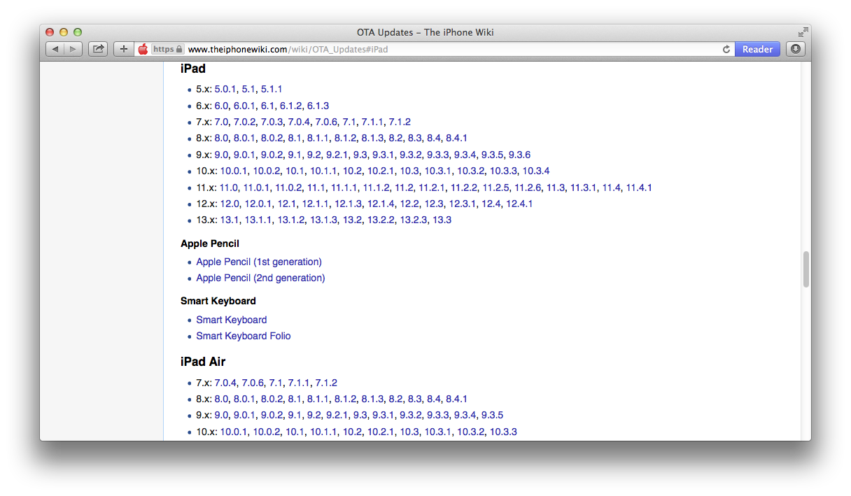The width and height of the screenshot is (851, 496).
Task: Go back with the Safari back arrow
Action: point(55,49)
